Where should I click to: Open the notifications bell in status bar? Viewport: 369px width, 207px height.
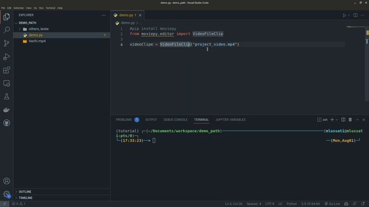pos(363,204)
